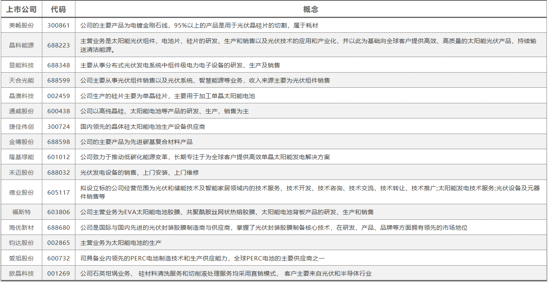Click the 钧达股份 concept 主营业务为太阳能电池的生产
The height and width of the screenshot is (282, 548).
point(121,243)
